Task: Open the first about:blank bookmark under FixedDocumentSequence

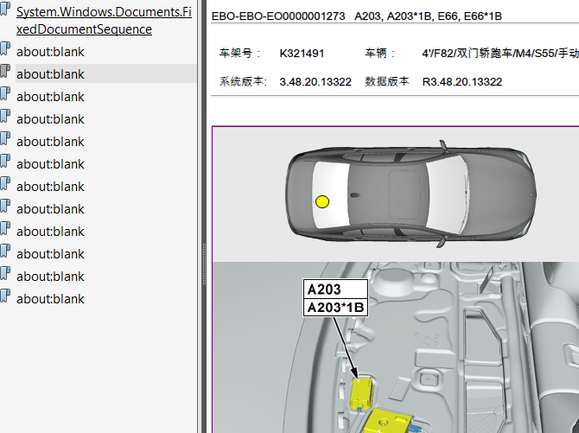Action: (50, 52)
